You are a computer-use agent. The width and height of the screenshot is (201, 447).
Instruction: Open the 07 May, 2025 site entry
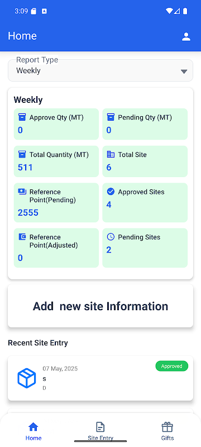pyautogui.click(x=100, y=378)
